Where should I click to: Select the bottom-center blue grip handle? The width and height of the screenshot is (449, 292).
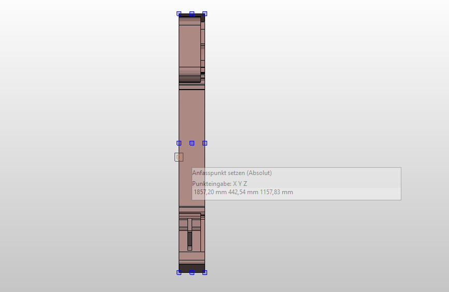[x=192, y=272]
